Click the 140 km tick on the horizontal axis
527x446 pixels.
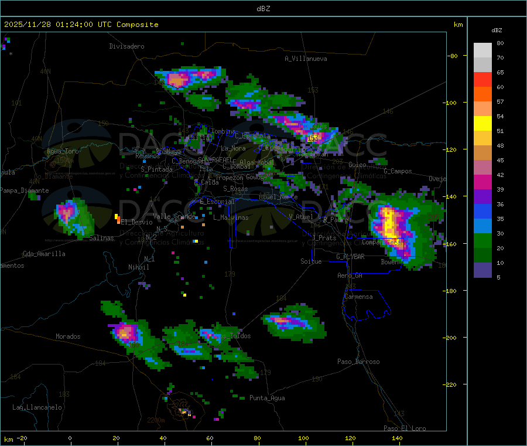[x=397, y=438]
